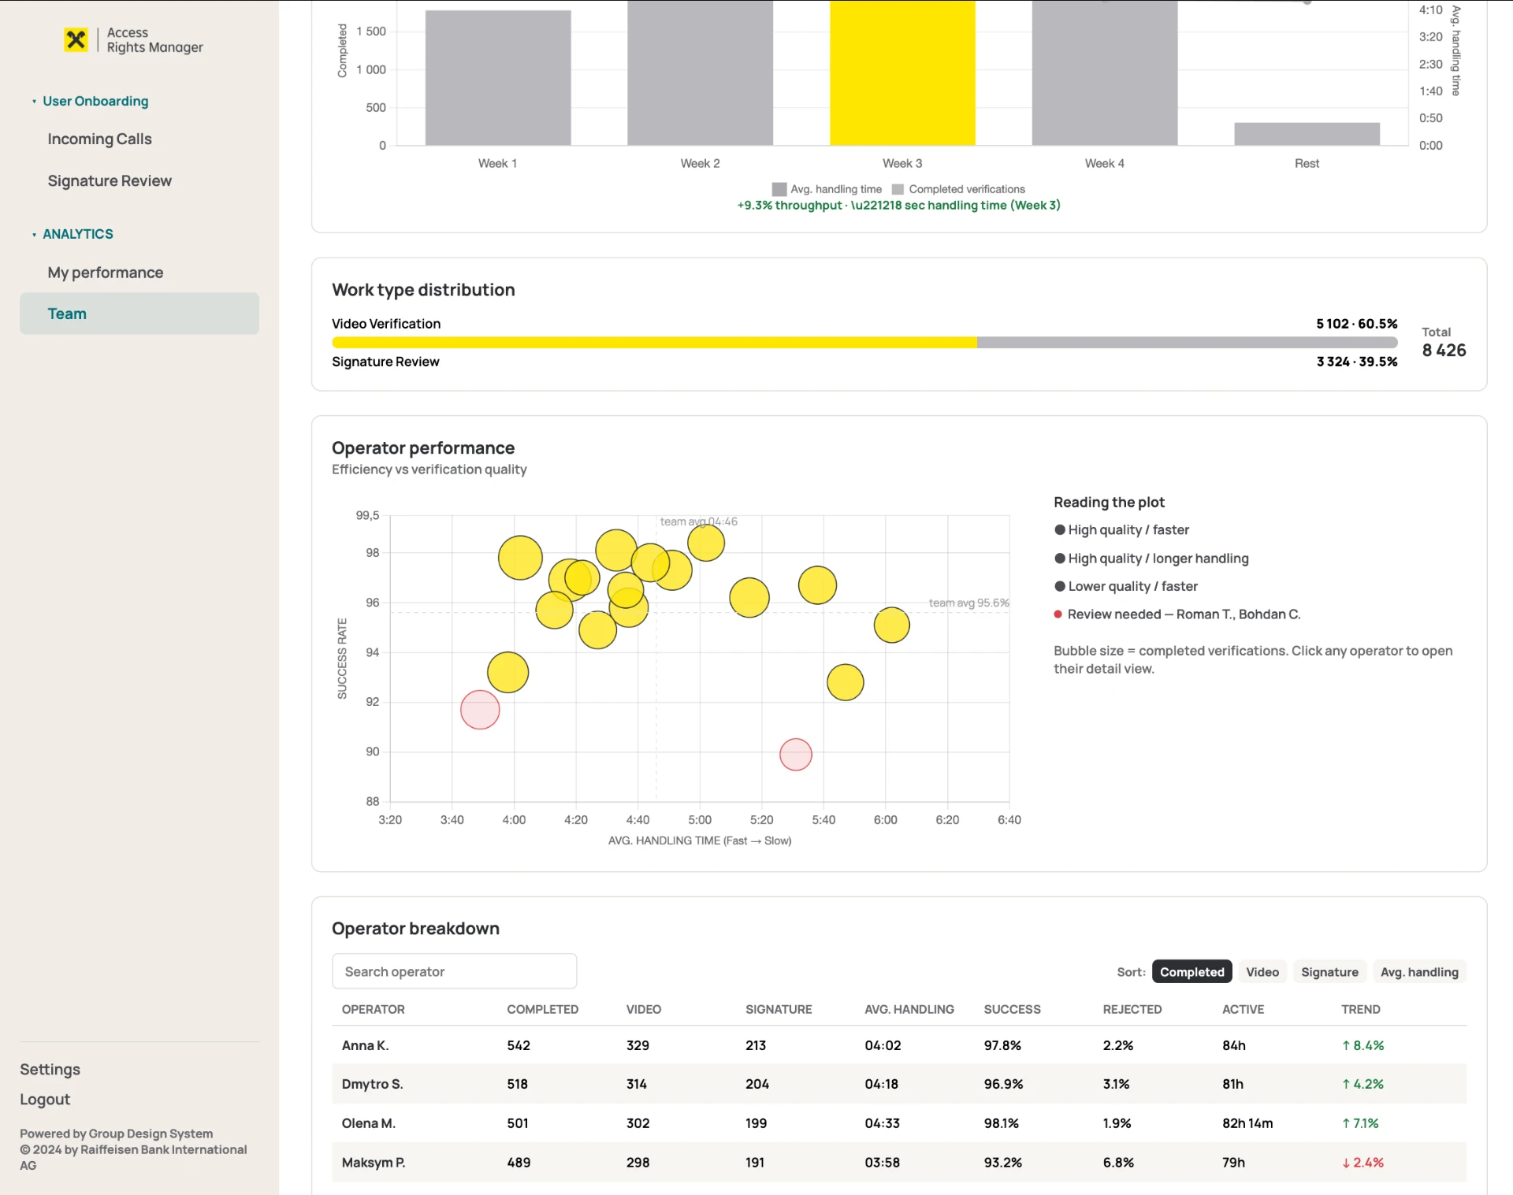
Task: Focus the Search operator field
Action: 454,971
